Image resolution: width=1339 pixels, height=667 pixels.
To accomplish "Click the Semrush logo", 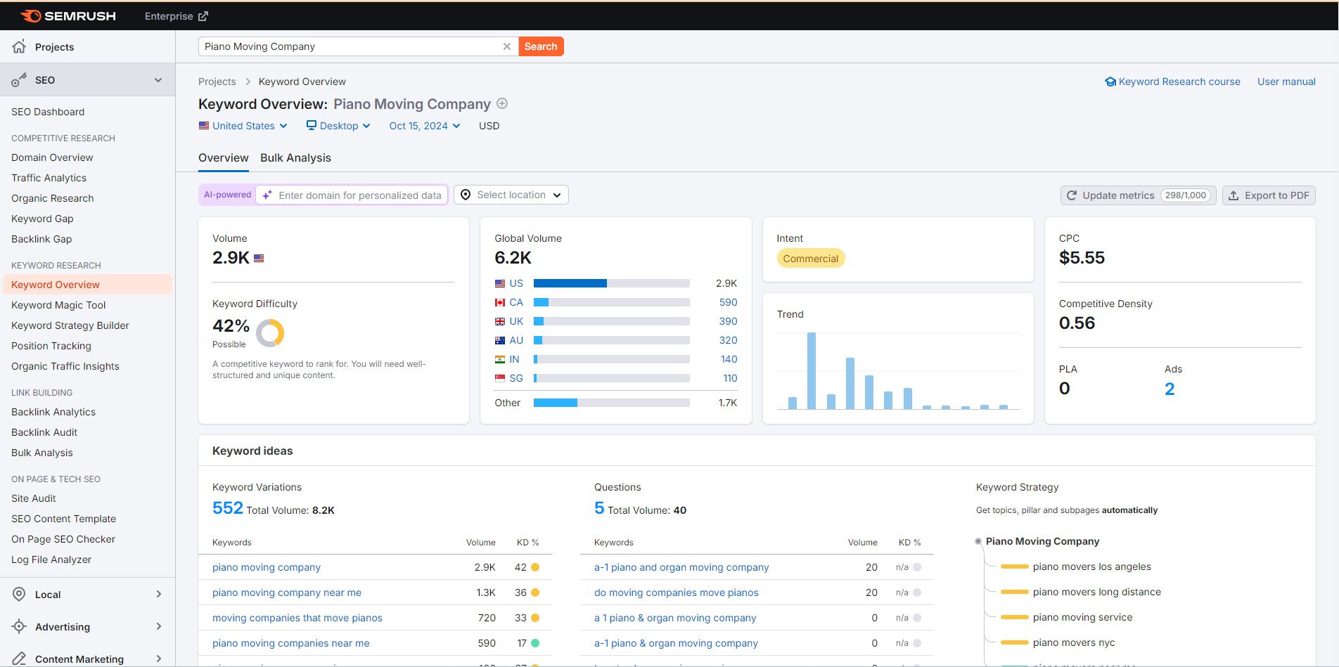I will tap(68, 15).
